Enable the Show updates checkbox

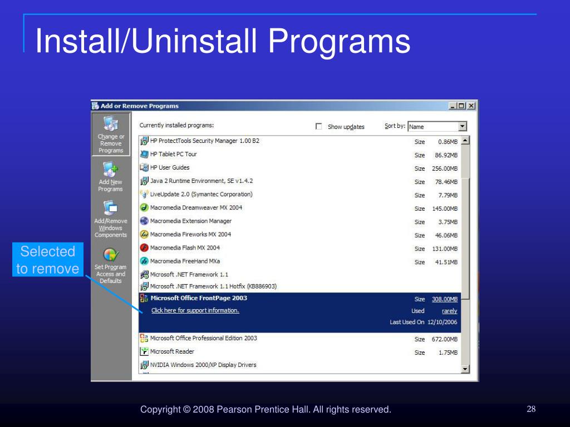pyautogui.click(x=319, y=126)
